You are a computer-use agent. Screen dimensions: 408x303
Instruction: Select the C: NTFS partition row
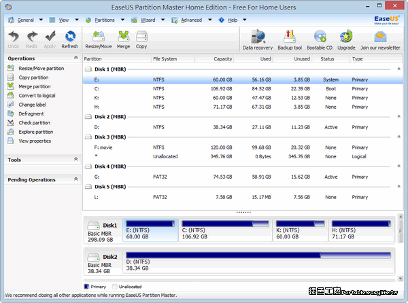[x=243, y=89]
